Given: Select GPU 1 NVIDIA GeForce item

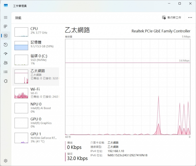Looking at the screenshot, I should (36, 138).
